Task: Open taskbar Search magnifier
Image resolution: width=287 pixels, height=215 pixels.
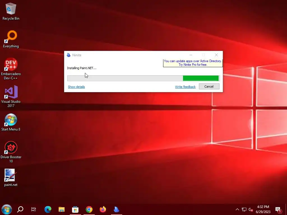Action: (20, 209)
